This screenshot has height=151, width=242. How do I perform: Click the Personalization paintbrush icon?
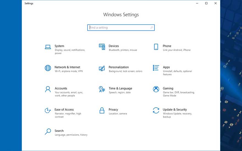click(x=102, y=68)
